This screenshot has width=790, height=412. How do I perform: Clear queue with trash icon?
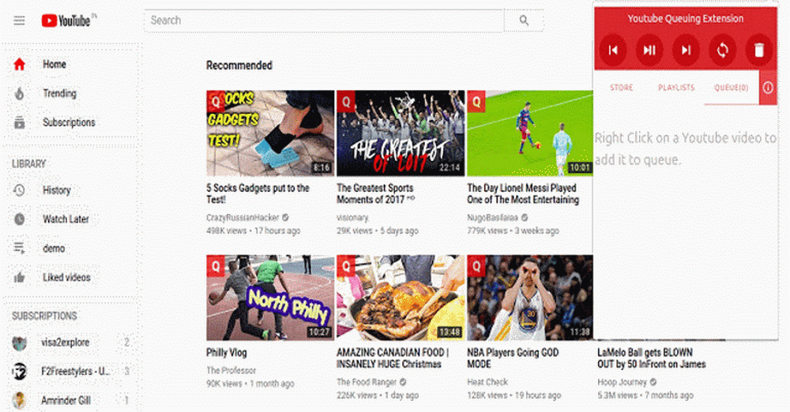[758, 50]
